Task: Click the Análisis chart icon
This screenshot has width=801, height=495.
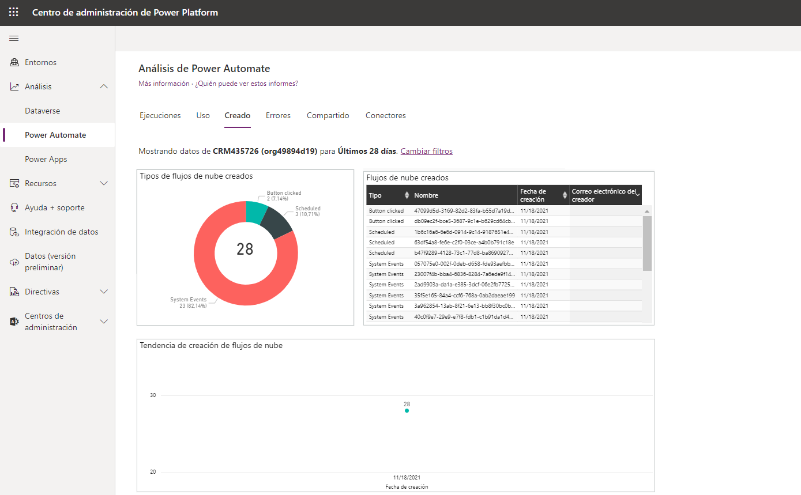Action: click(14, 86)
